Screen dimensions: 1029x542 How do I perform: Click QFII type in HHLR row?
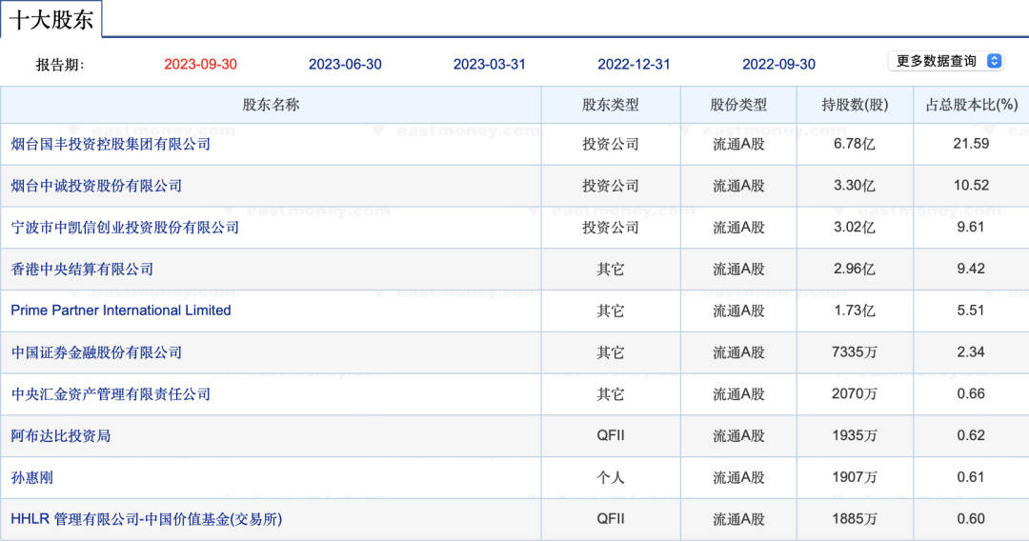coord(611,519)
